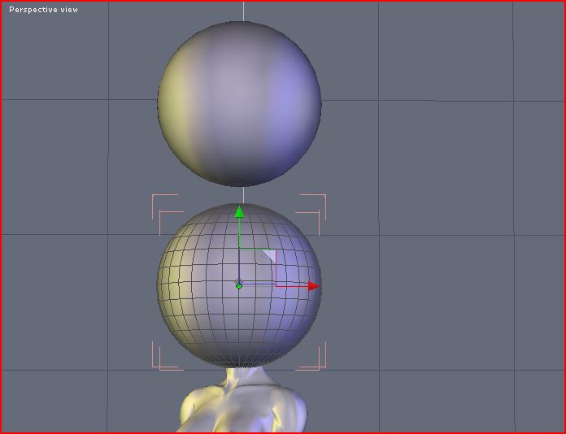Select the upper smooth sphere
566x434 pixels.
pos(239,104)
